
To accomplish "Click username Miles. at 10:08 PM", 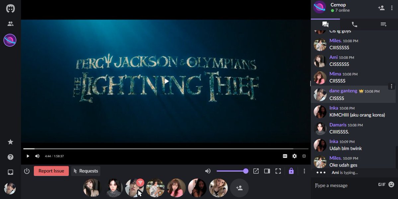I will pos(335,40).
